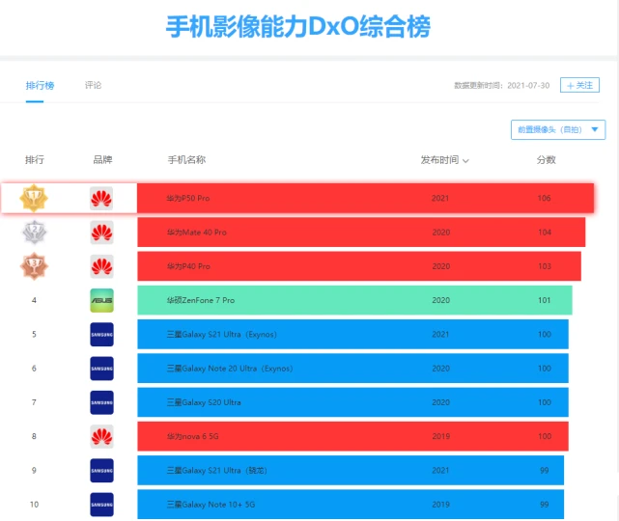Select 三星Galaxy S21 Ultra (骁龙) name
The image size is (619, 521).
[x=217, y=471]
